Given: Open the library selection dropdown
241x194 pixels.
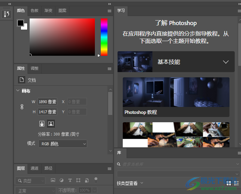Looking at the screenshot, I should pos(178,174).
